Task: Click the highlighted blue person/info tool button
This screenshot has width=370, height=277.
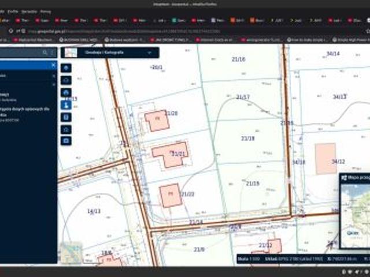Action: tap(66, 105)
